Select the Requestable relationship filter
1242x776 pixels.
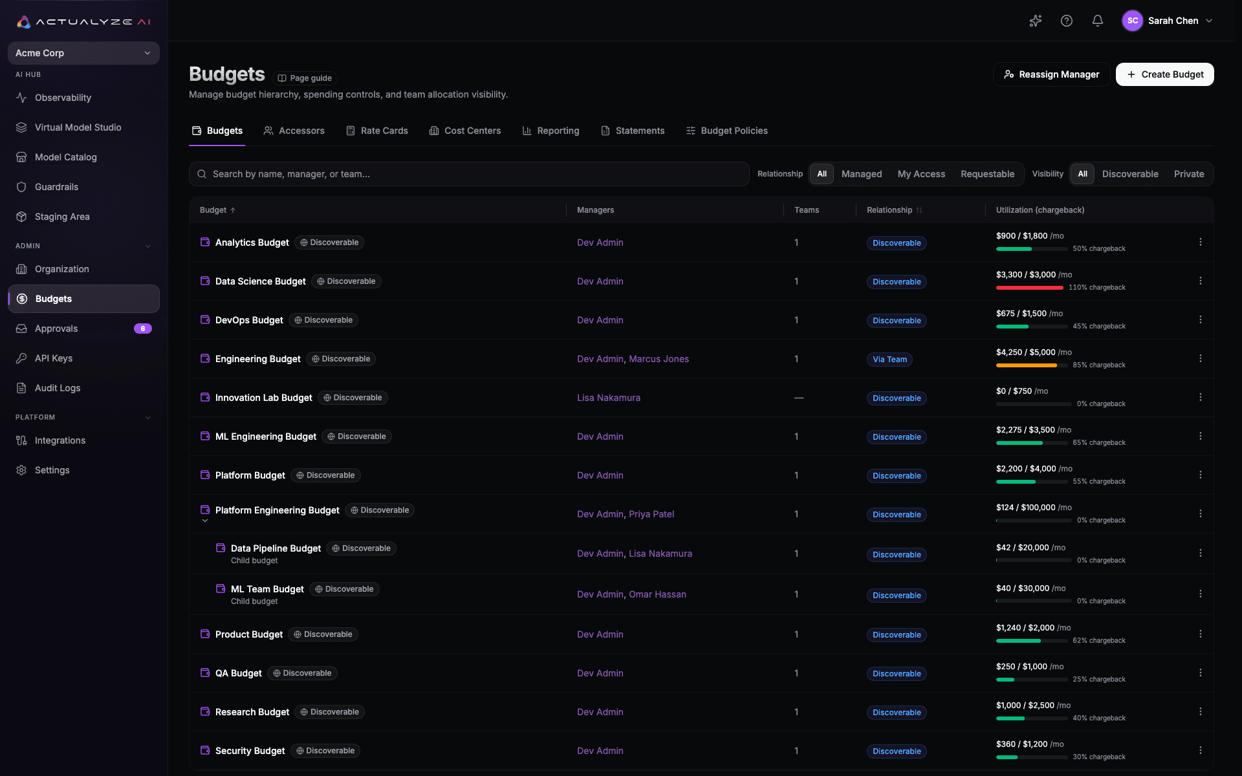[987, 174]
